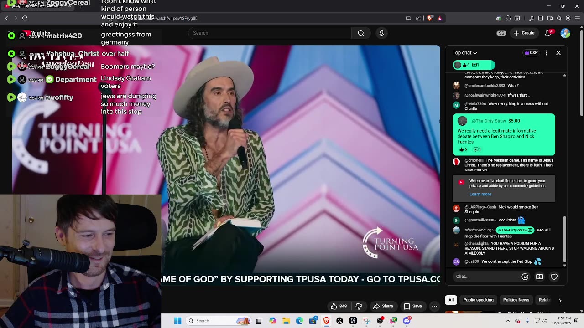Click username @chesslights in chat

point(476,244)
